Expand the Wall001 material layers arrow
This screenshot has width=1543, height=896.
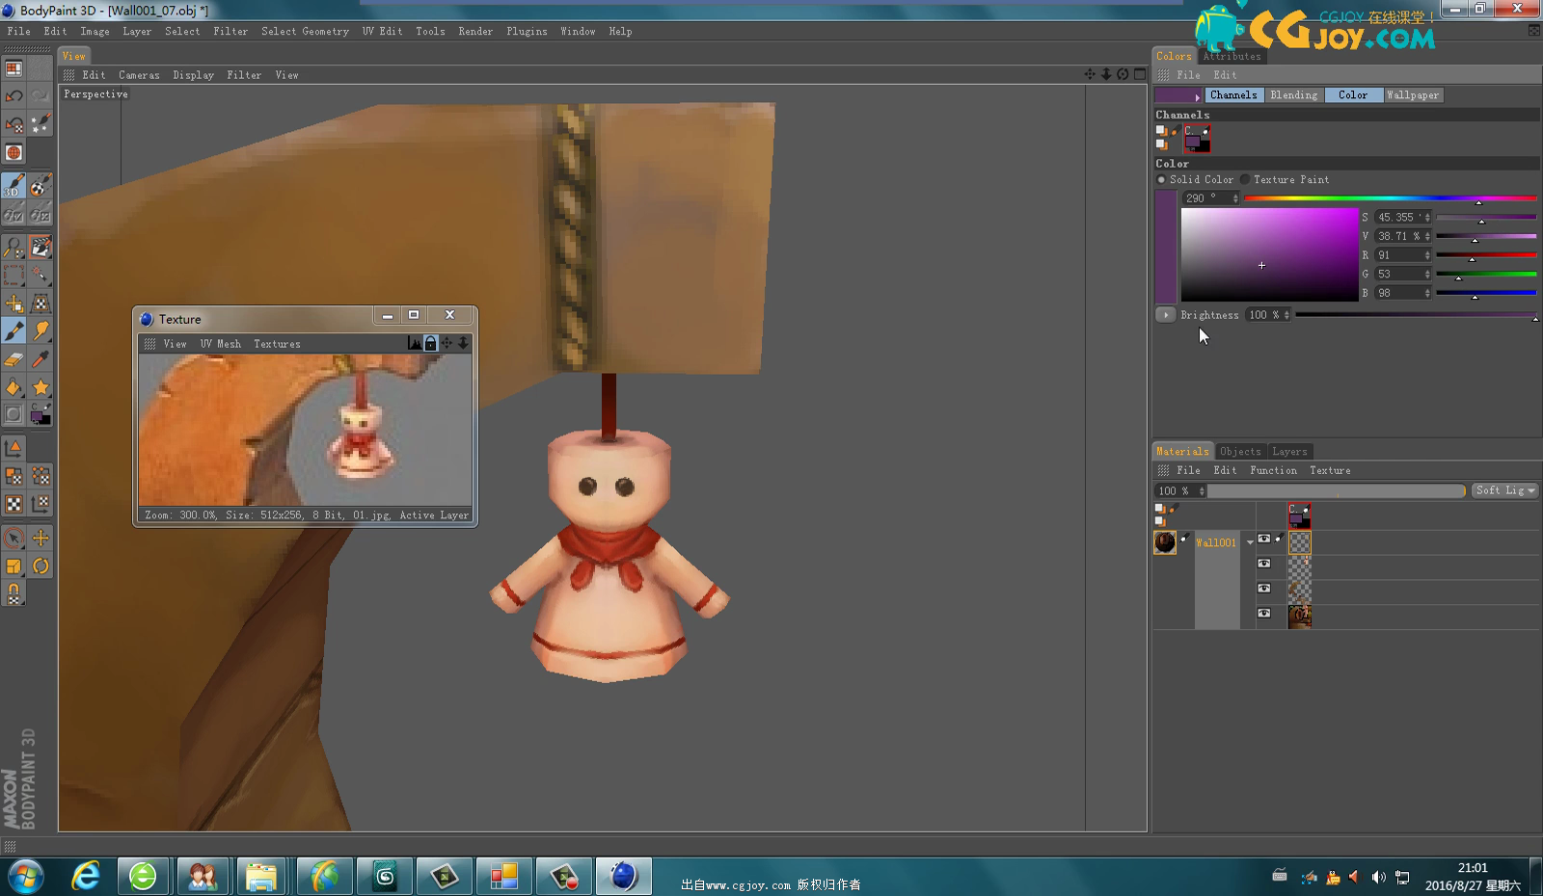(1250, 542)
